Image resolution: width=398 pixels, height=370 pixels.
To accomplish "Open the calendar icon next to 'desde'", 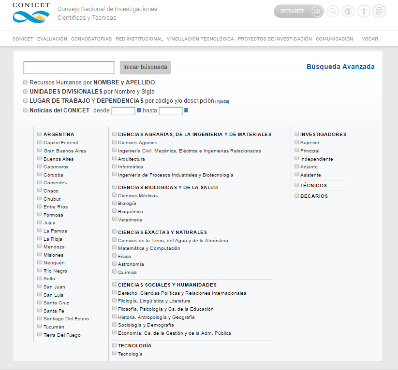I will click(x=139, y=110).
